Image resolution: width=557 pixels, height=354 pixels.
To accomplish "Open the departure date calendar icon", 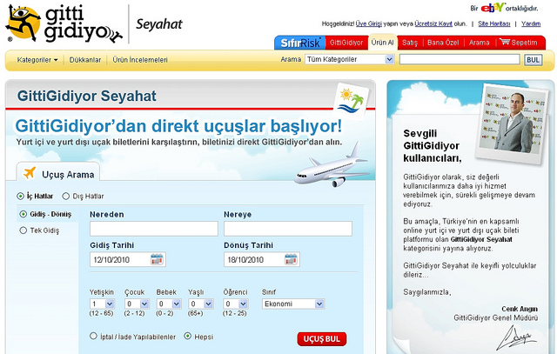I will pyautogui.click(x=157, y=259).
